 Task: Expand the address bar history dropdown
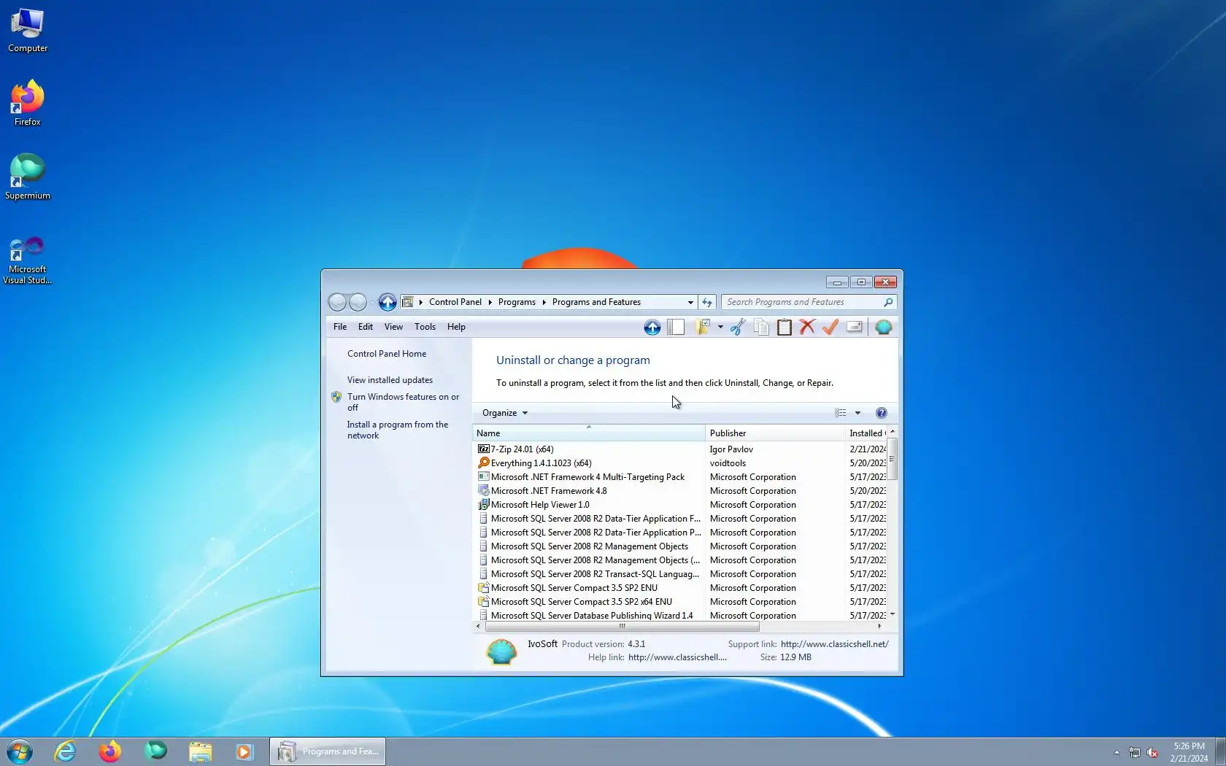(x=690, y=302)
